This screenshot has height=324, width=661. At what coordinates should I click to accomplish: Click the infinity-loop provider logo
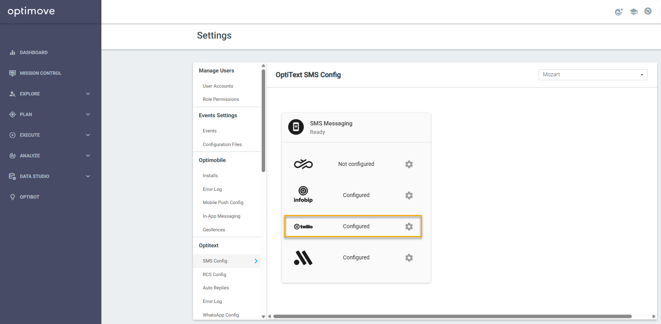pos(303,164)
